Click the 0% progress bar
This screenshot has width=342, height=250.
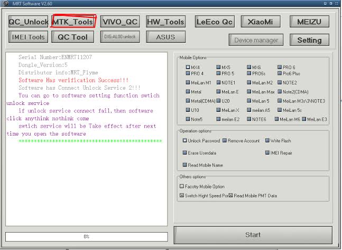coord(87,237)
